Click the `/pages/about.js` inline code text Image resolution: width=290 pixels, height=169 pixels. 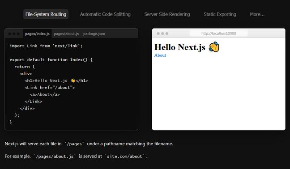coord(55,156)
